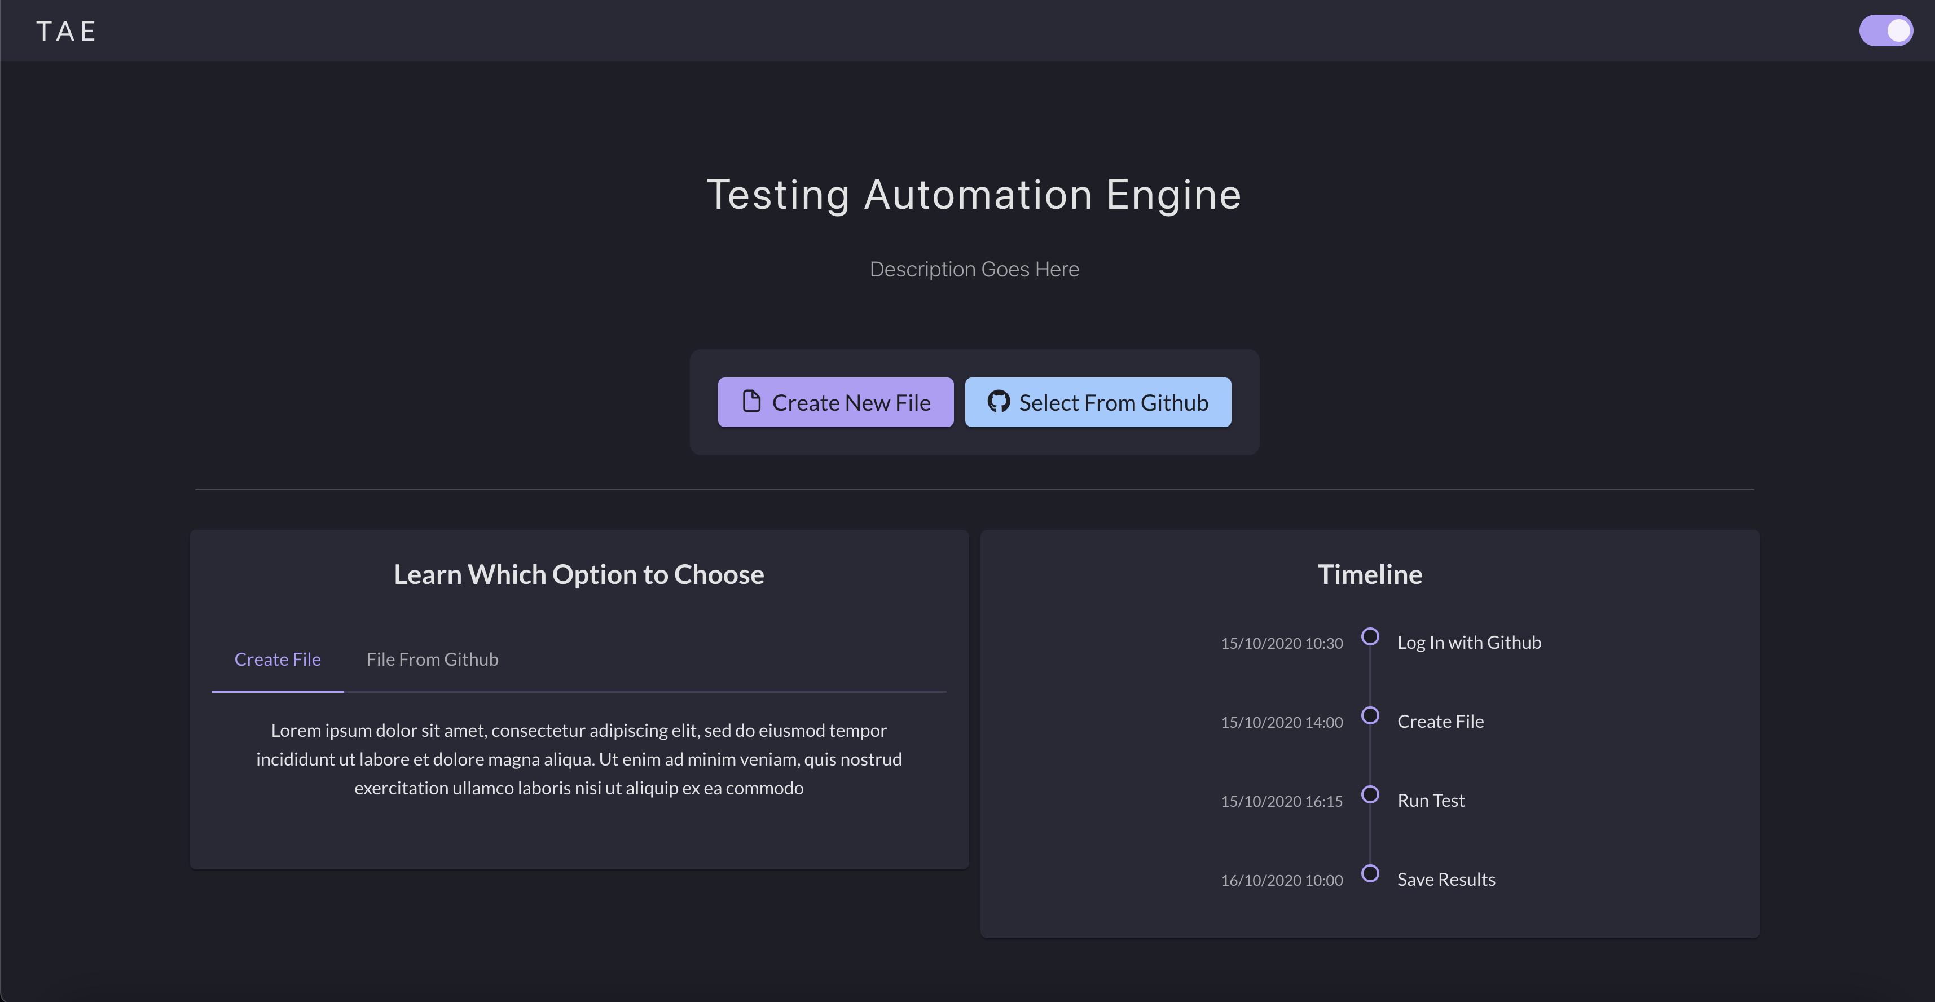1935x1002 pixels.
Task: Toggle the dark mode switch in header
Action: (1885, 31)
